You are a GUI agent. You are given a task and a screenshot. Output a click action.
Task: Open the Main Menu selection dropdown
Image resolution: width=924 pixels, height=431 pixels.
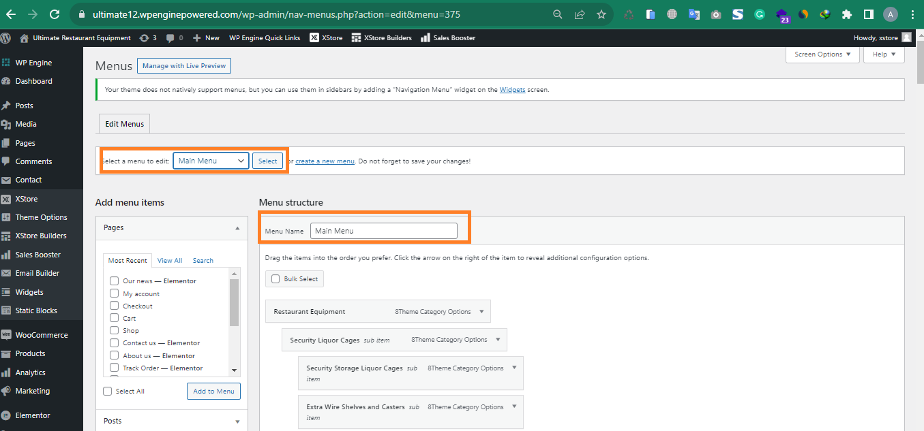pos(211,161)
